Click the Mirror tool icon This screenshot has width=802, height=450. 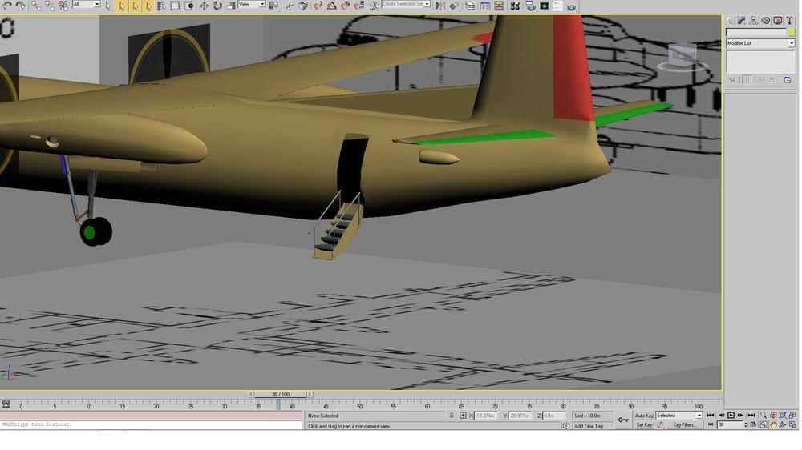(439, 6)
